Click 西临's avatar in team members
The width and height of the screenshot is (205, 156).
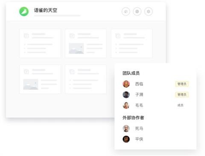pos(126,84)
